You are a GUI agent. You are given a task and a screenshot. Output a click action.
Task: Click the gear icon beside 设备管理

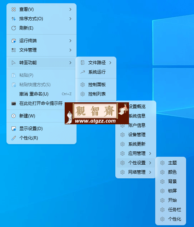click(123, 135)
